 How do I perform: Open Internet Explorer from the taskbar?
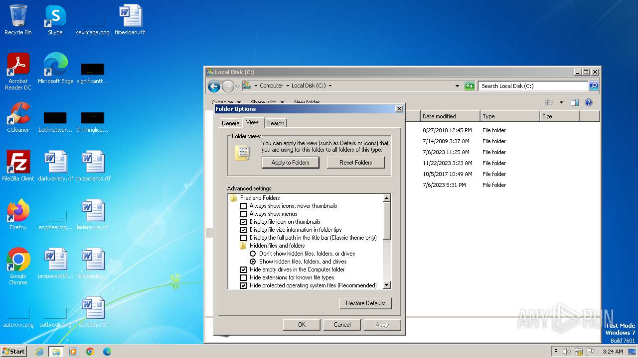tap(40, 352)
